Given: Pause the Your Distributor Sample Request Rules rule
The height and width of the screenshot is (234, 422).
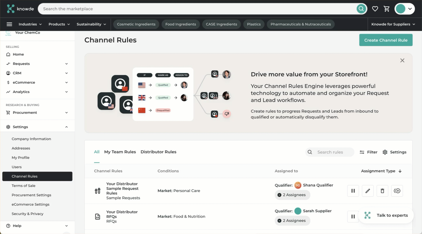Looking at the screenshot, I should [353, 191].
